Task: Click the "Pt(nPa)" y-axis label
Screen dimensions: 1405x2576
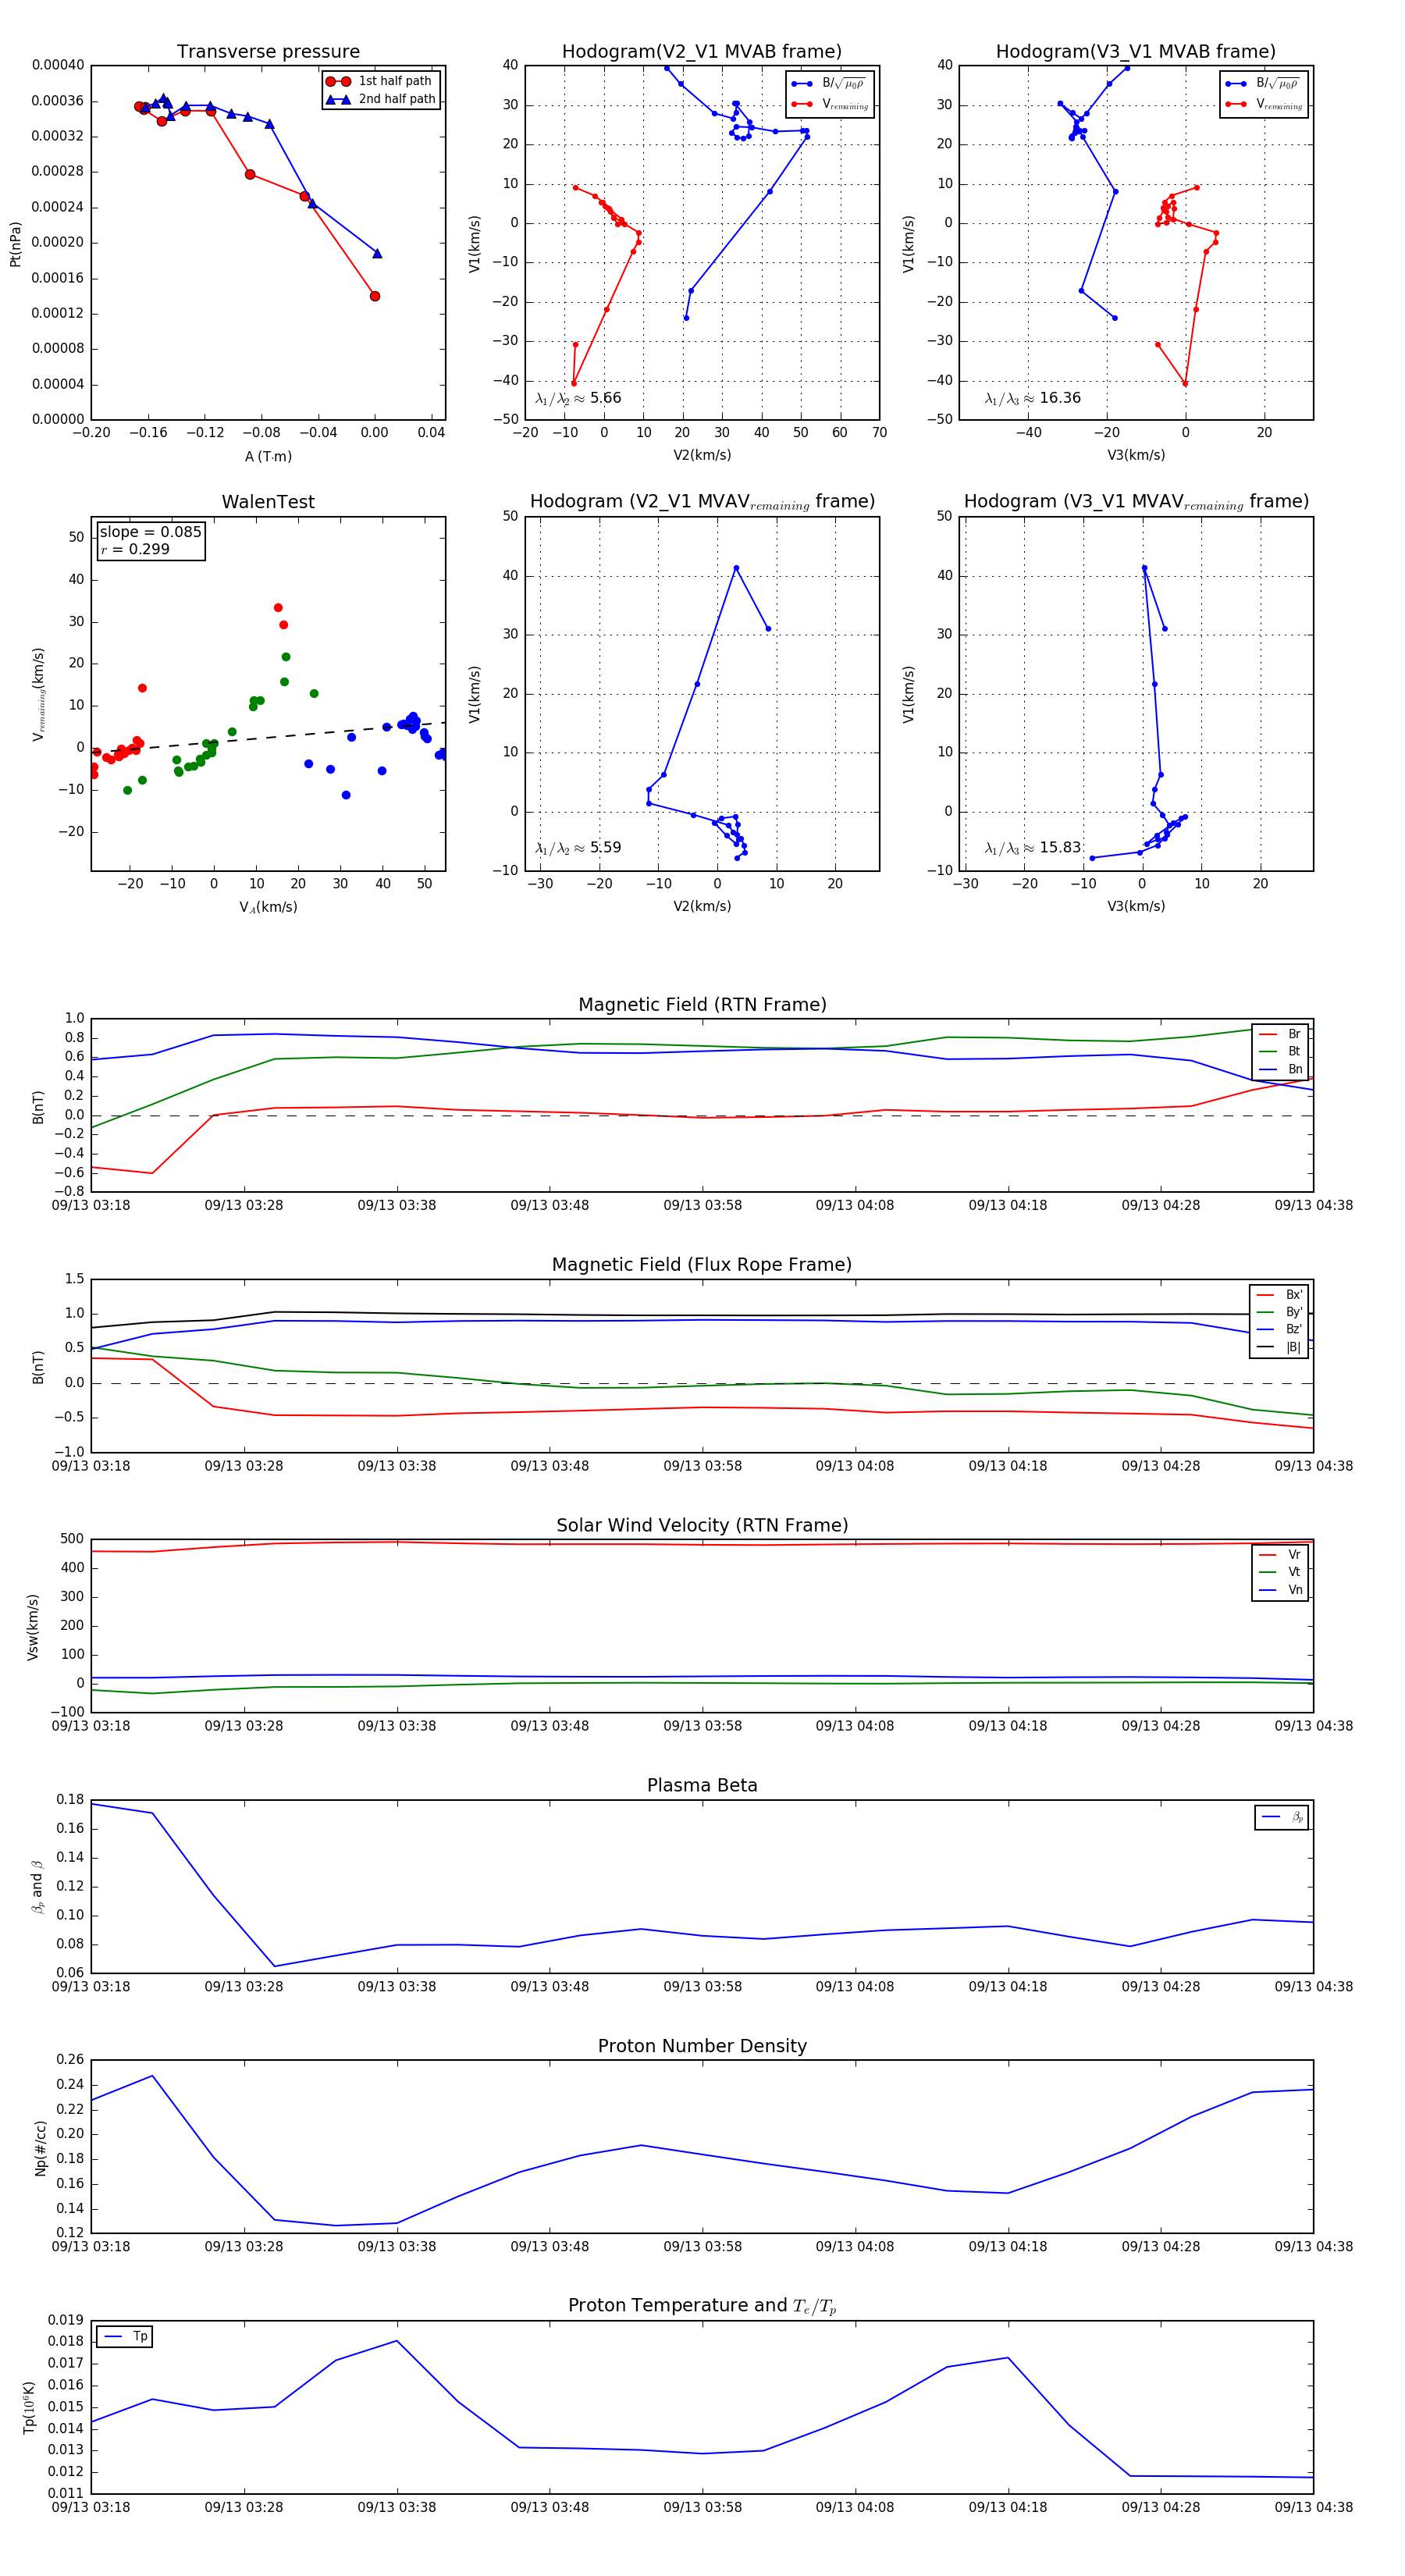Action: tap(15, 243)
